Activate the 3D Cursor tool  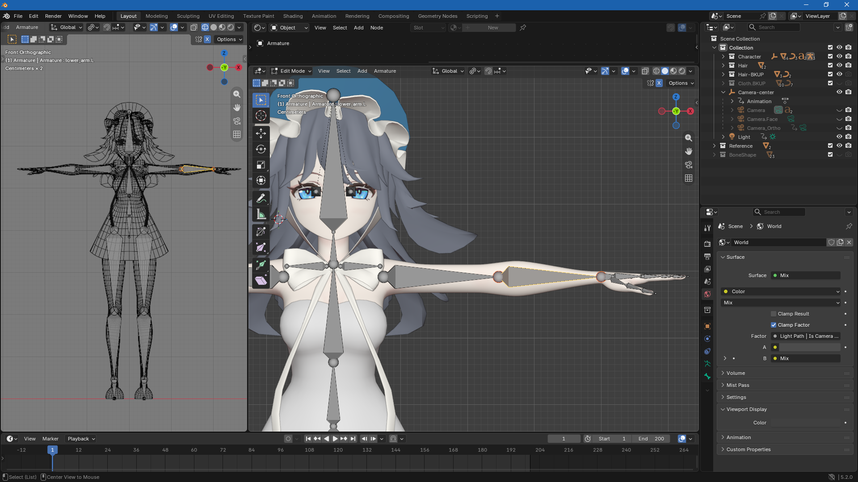[x=261, y=116]
